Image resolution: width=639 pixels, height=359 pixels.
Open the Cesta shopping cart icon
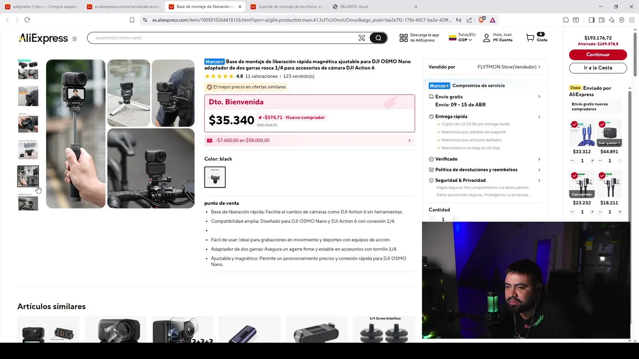pos(530,37)
